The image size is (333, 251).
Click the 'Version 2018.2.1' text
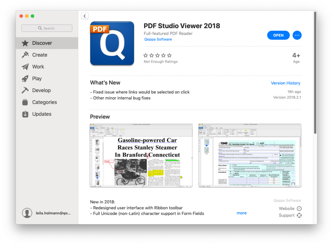point(287,97)
